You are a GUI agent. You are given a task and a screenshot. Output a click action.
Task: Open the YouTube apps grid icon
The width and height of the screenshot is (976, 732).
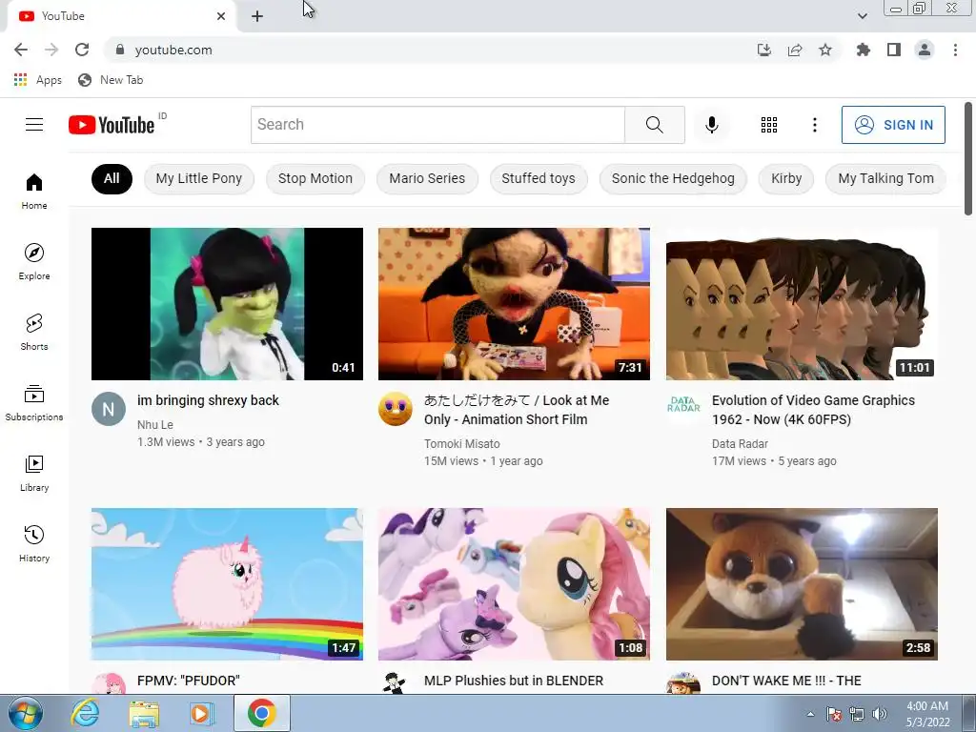[769, 125]
